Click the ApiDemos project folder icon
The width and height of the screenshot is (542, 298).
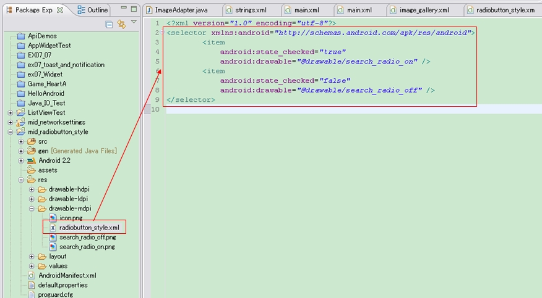tap(21, 36)
